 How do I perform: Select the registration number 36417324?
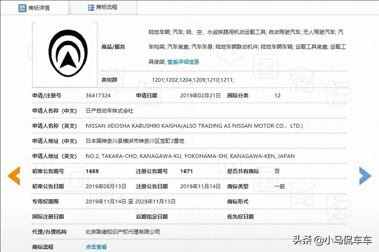[98, 96]
